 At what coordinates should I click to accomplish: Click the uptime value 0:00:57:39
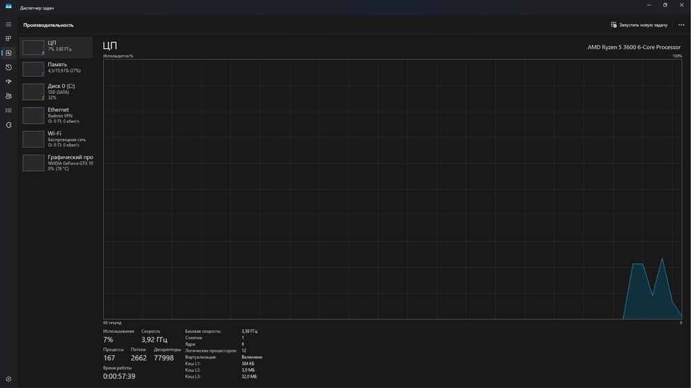pos(120,376)
